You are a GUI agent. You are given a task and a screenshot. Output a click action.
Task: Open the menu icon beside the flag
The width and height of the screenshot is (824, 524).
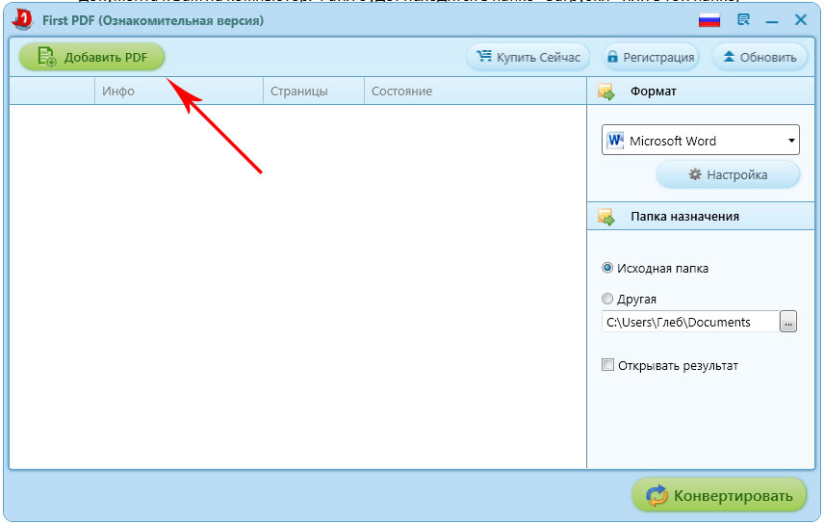(x=743, y=20)
